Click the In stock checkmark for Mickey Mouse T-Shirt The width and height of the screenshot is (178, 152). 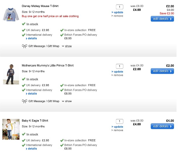[24, 24]
